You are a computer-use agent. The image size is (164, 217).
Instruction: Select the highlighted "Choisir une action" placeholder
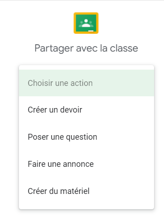point(87,83)
